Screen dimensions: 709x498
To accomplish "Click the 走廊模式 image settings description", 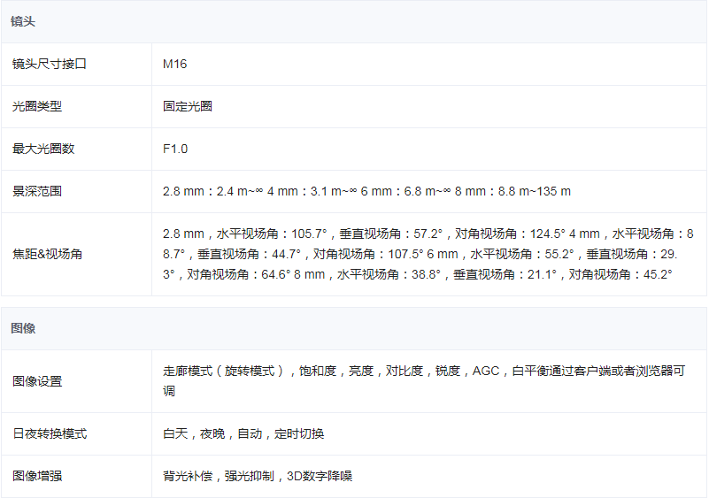I will (x=424, y=381).
